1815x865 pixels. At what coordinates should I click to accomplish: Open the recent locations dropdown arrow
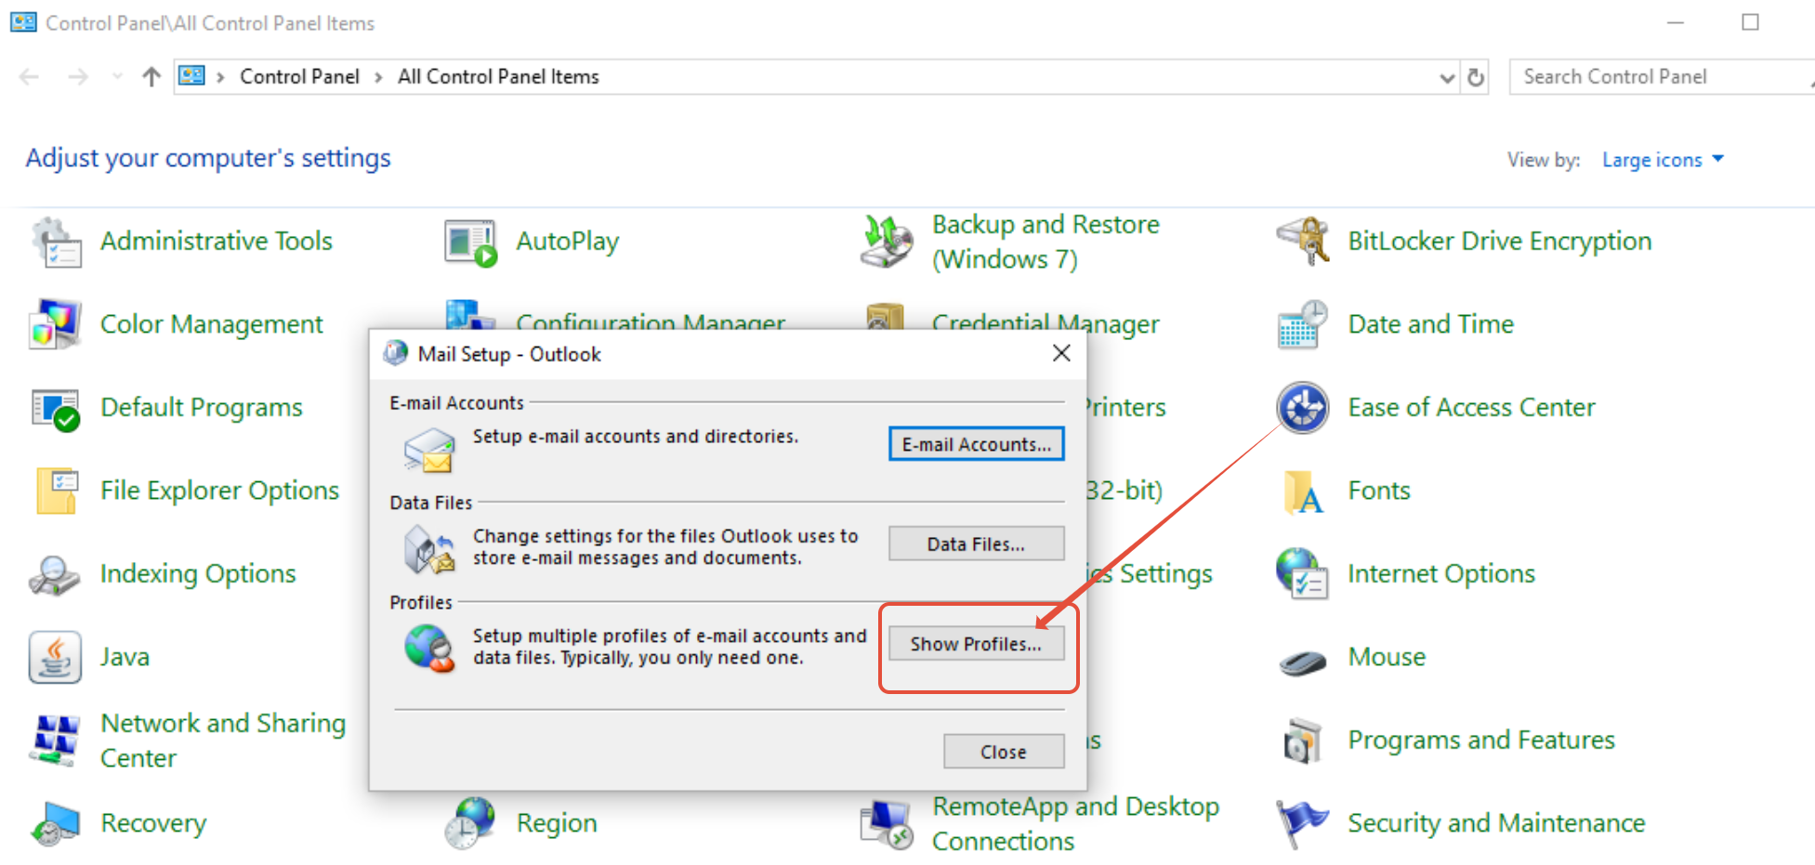(x=117, y=77)
